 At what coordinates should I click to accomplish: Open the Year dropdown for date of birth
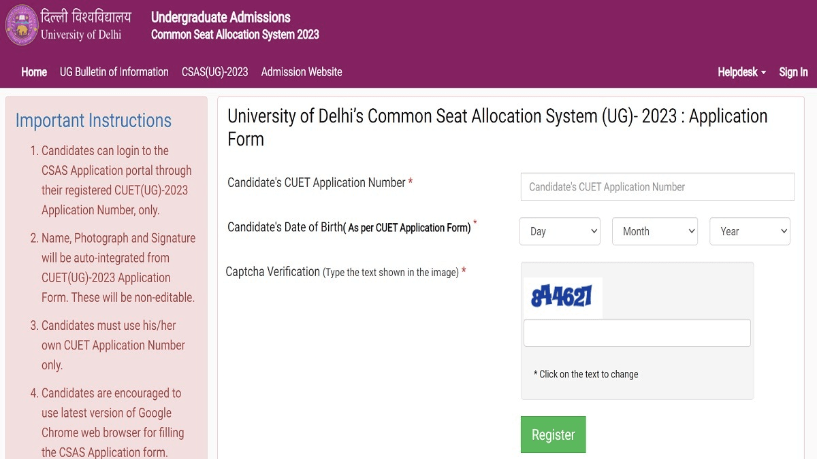750,231
